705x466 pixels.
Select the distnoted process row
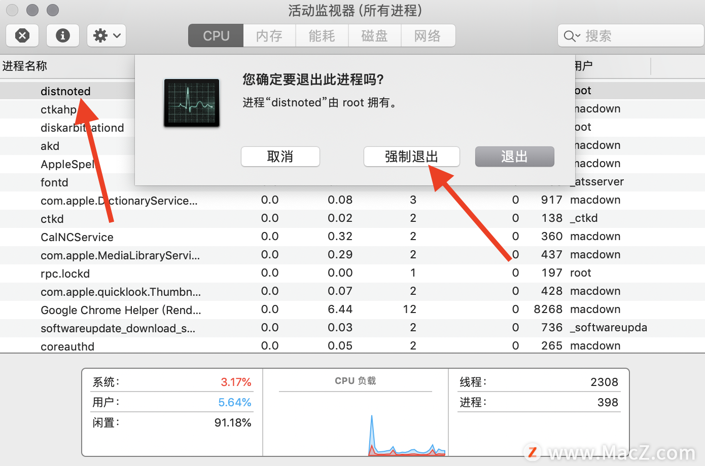[352, 91]
